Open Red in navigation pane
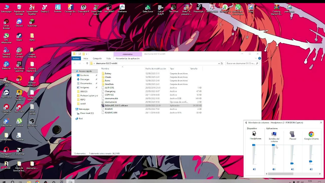This screenshot has width=325, height=183. (80, 118)
